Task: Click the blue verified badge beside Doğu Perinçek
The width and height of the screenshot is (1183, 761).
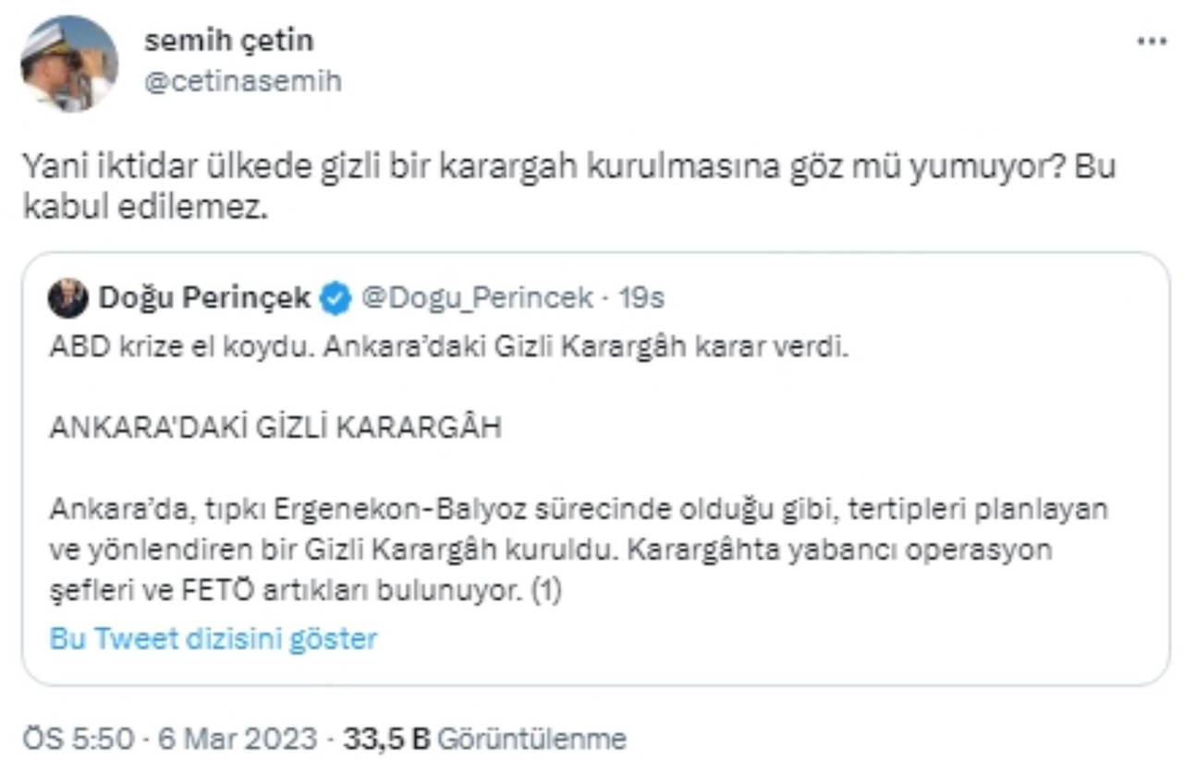Action: point(335,298)
